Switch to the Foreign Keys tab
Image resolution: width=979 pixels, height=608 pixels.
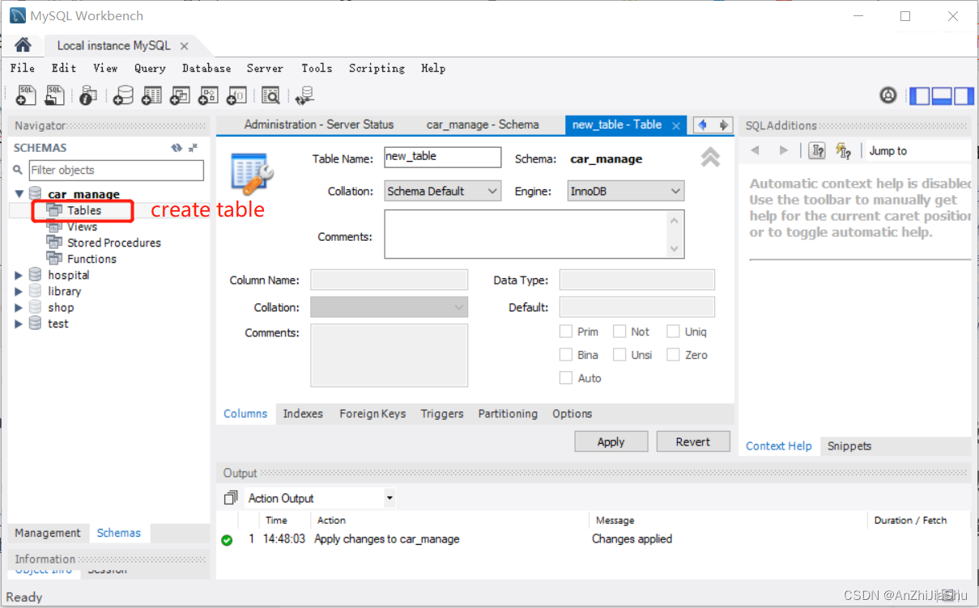coord(372,413)
